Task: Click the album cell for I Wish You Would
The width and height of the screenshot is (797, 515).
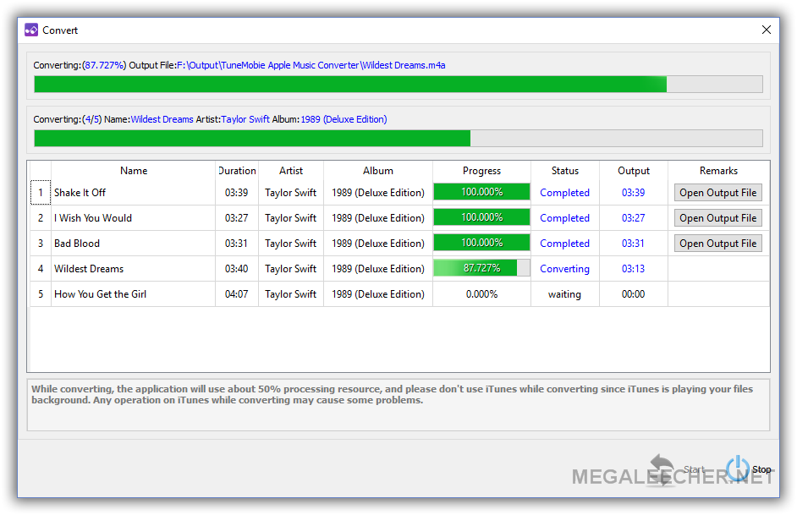Action: pyautogui.click(x=378, y=218)
